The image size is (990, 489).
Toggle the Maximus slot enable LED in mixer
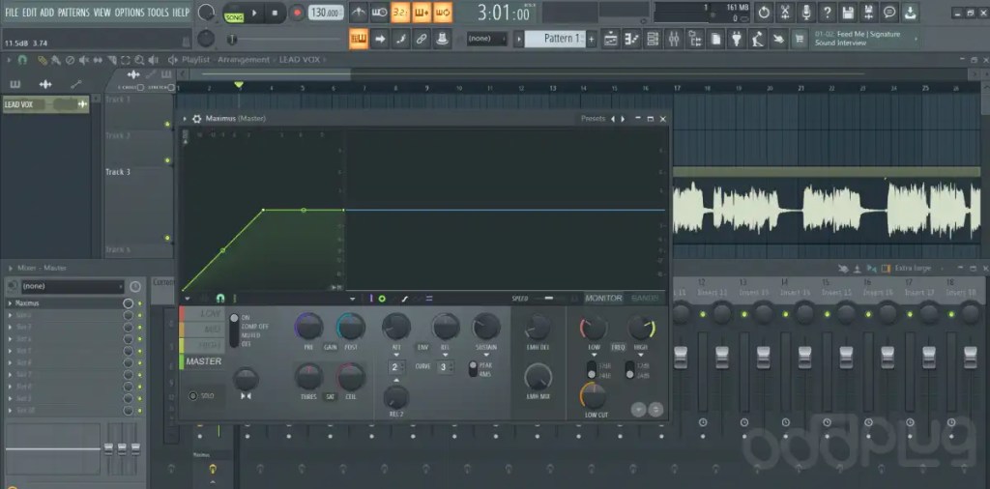point(139,303)
